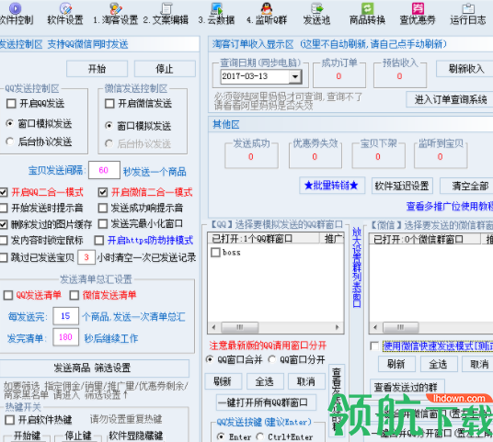
Task: Click the 每发送完 count input field
Action: coord(65,316)
